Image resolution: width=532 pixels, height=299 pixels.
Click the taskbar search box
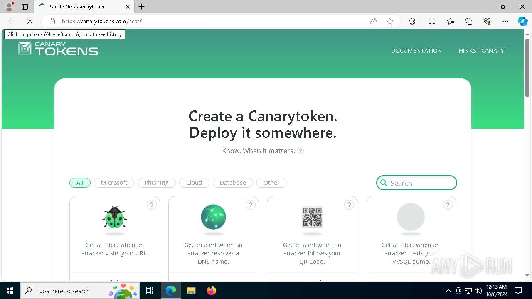point(80,291)
